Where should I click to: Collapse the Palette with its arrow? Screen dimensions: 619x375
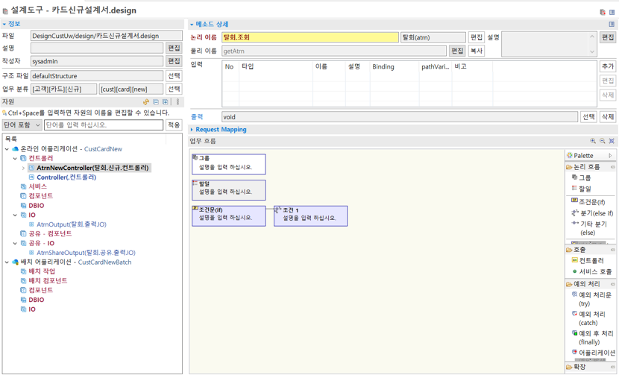pyautogui.click(x=610, y=156)
